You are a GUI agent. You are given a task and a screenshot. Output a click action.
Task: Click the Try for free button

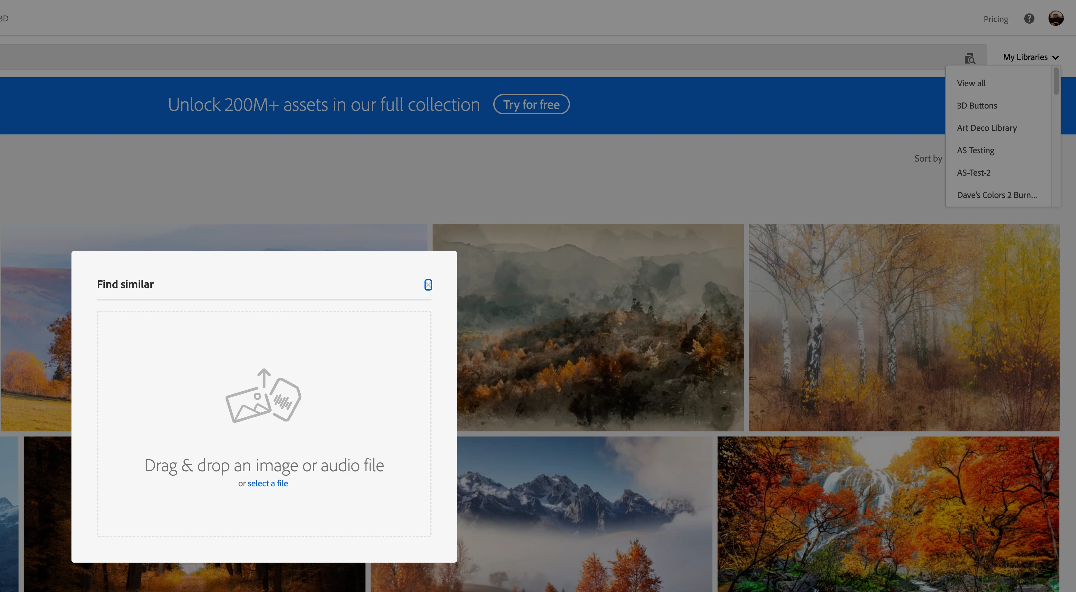531,104
